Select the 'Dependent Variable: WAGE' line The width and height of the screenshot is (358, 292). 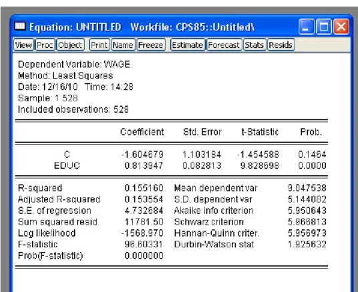(x=74, y=64)
